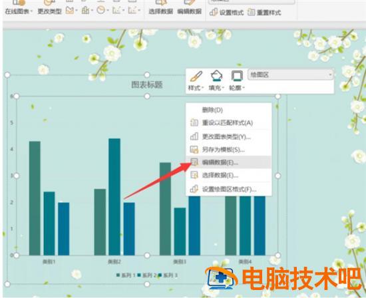Open the 轮廓 outline dropdown in the mini toolbar

coord(237,81)
